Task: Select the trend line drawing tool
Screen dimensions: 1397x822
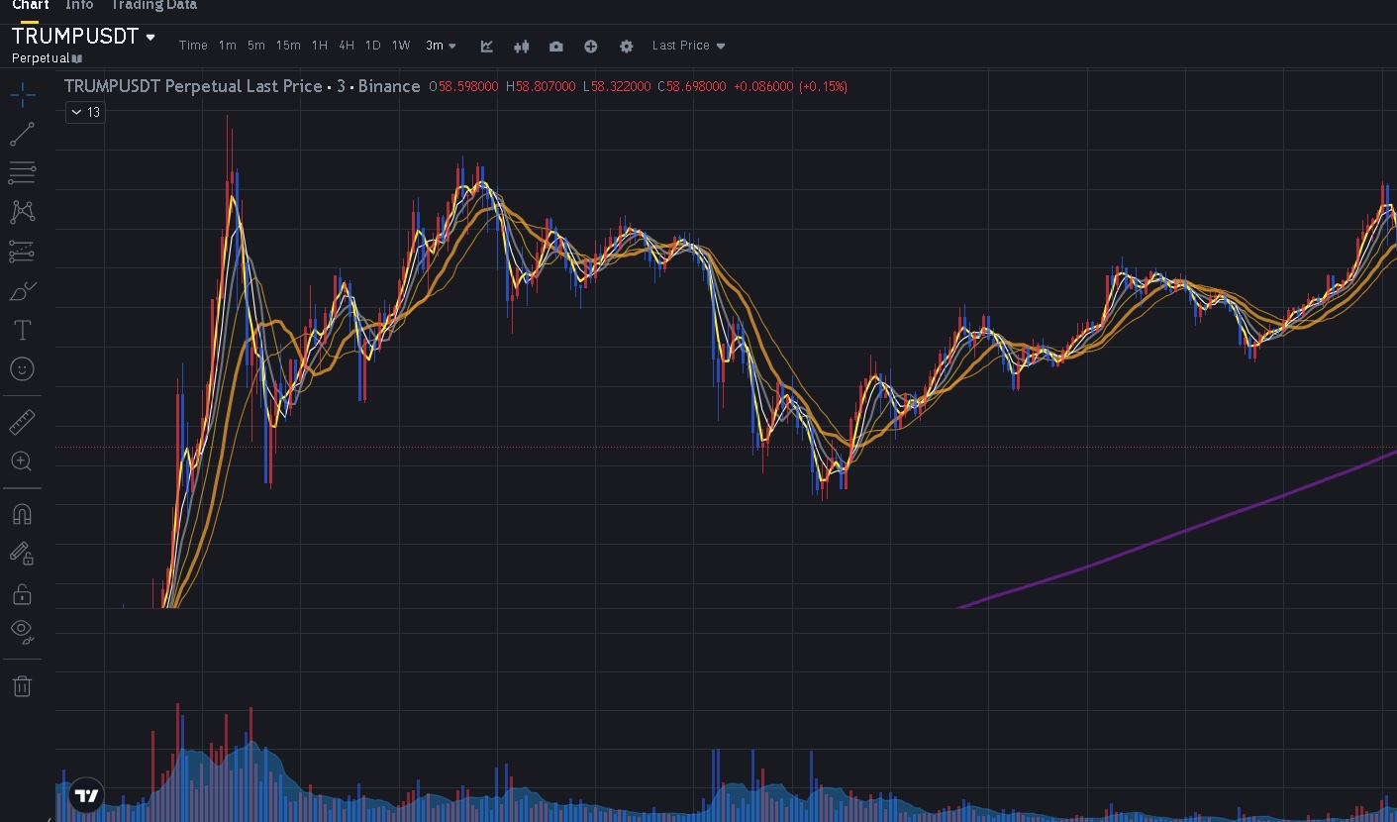Action: [22, 135]
